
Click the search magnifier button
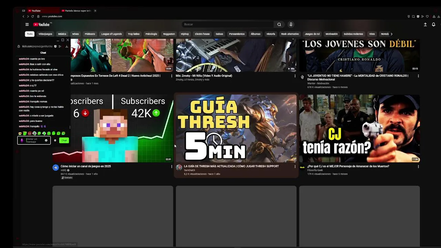[279, 24]
